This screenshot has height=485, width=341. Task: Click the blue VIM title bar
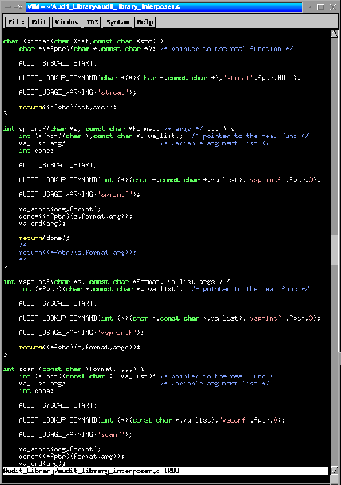(x=164, y=7)
